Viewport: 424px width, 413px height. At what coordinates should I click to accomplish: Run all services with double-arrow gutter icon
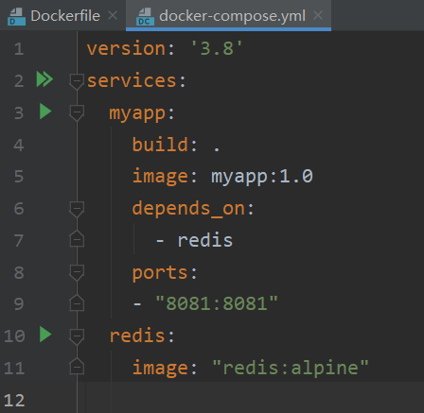pyautogui.click(x=44, y=79)
